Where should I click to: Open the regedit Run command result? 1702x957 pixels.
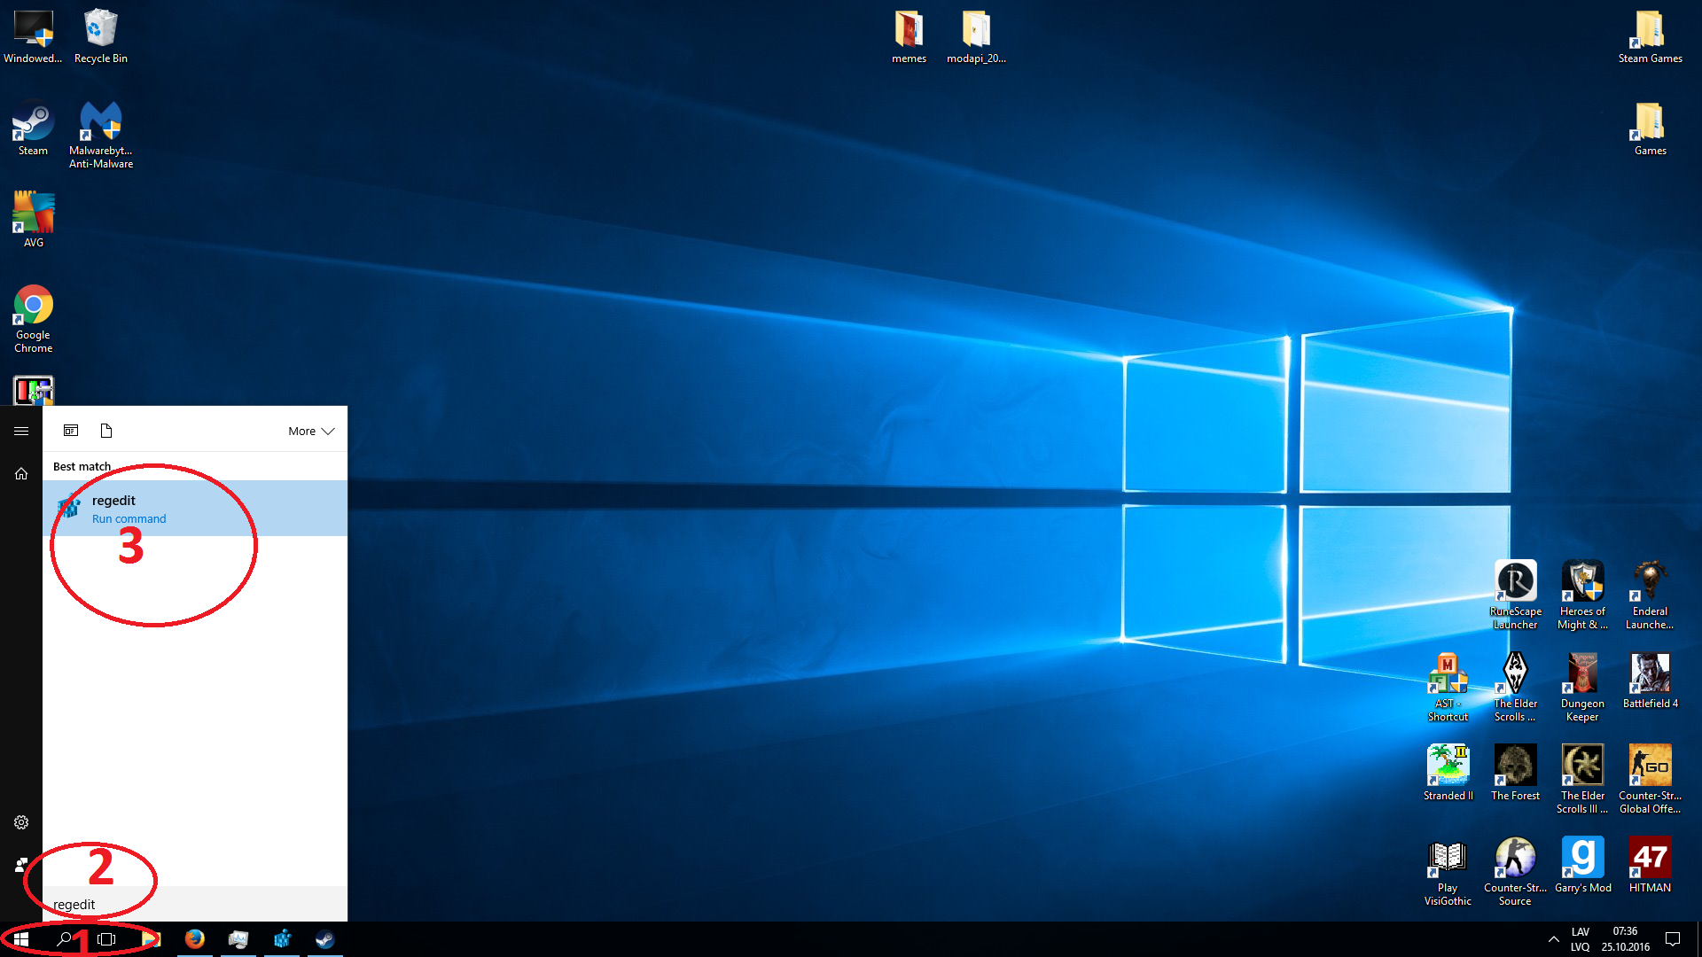point(195,509)
